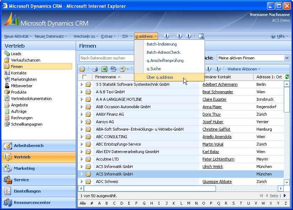Click the Einstellungen checklist icon
The image size is (293, 210).
[8, 191]
